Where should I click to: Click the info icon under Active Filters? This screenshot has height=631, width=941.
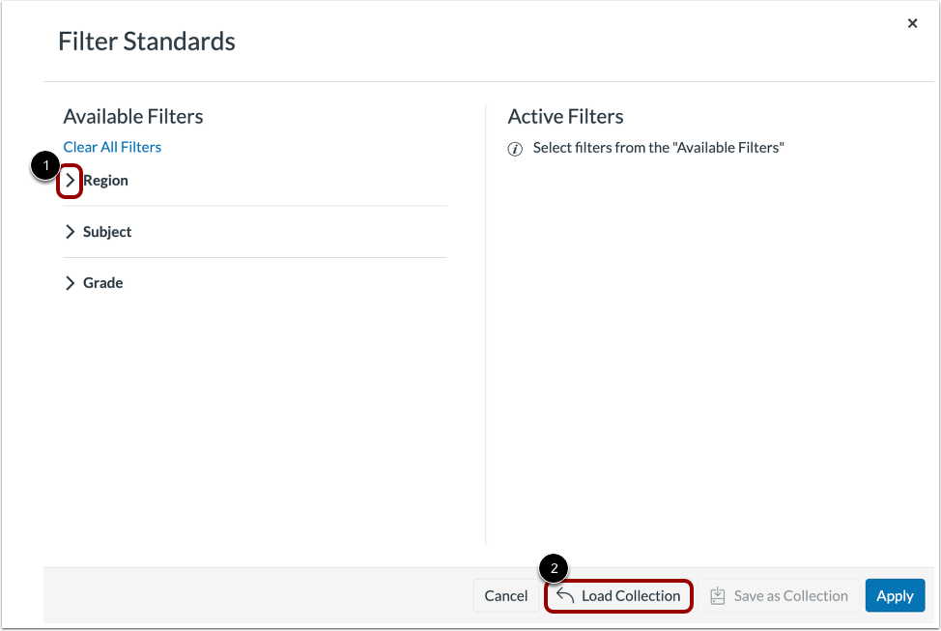(515, 149)
